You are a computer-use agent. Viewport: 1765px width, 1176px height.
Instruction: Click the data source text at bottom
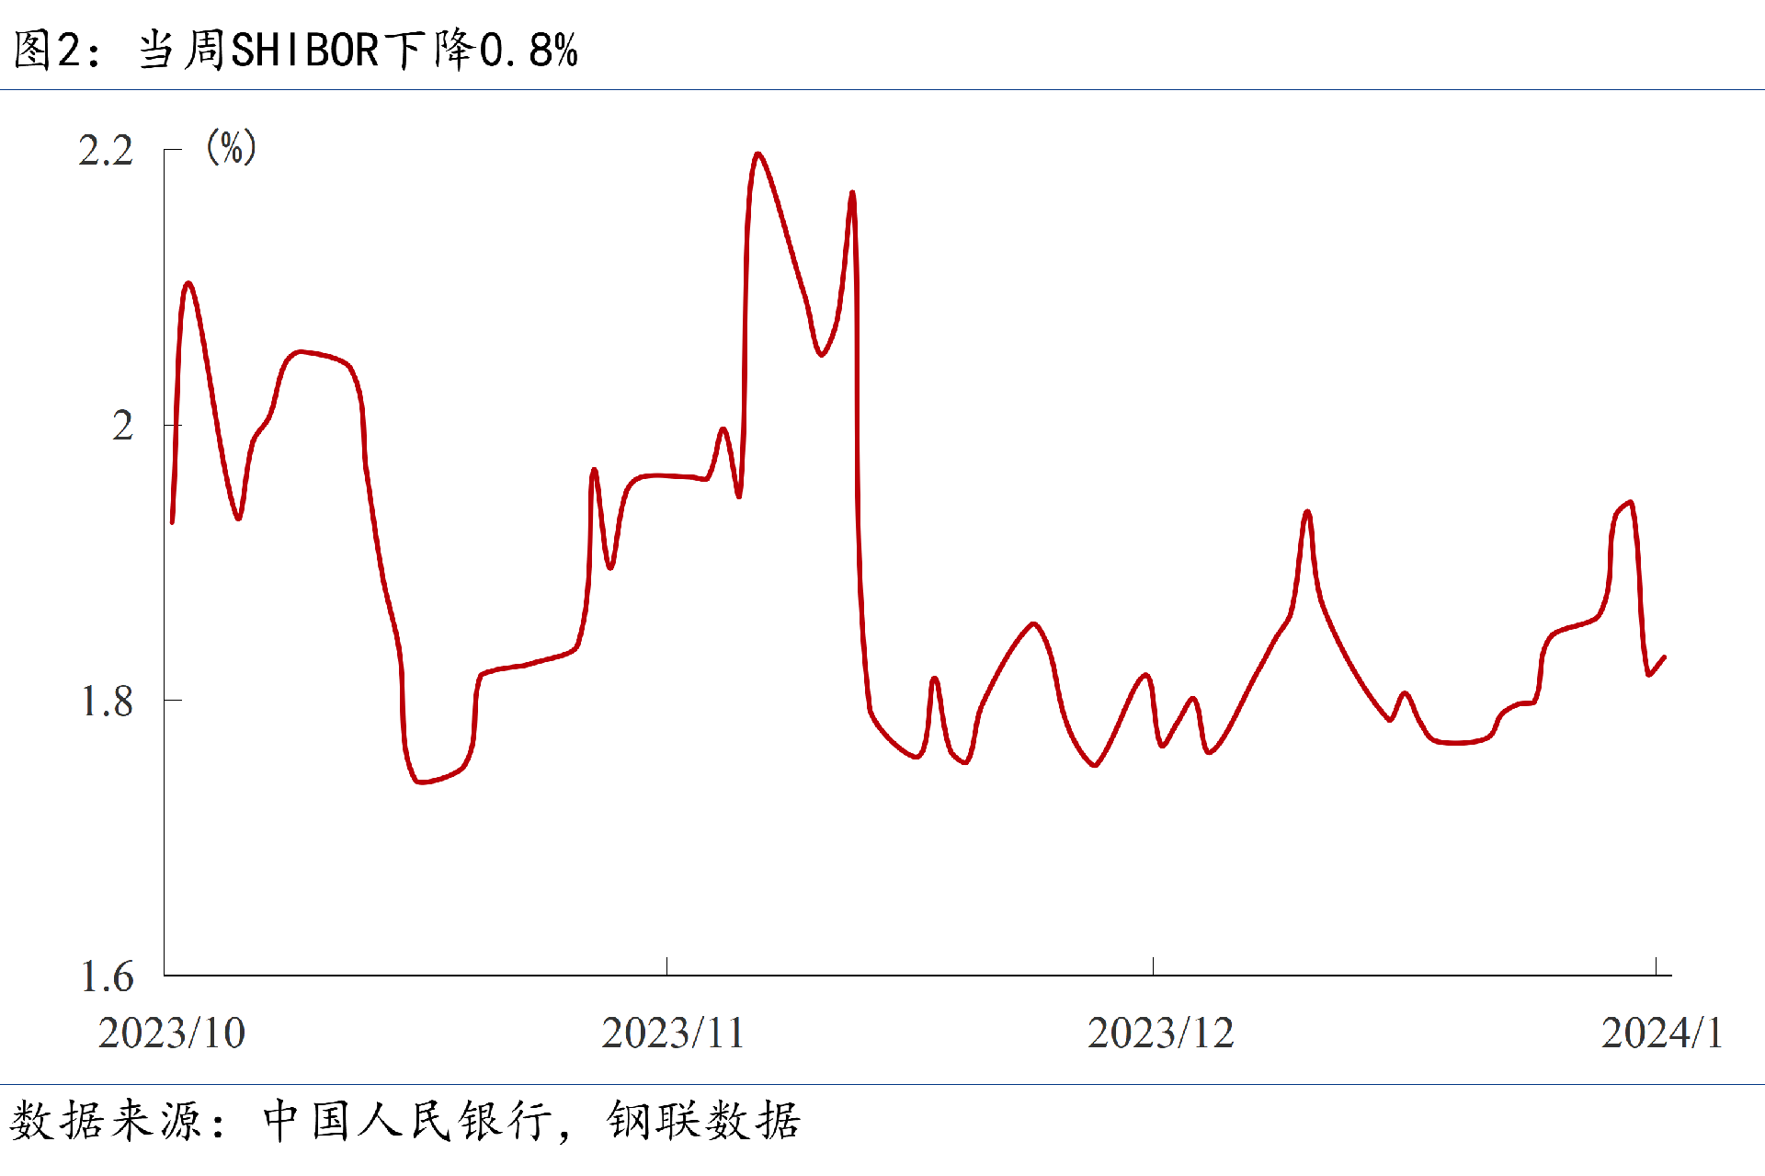(404, 1121)
